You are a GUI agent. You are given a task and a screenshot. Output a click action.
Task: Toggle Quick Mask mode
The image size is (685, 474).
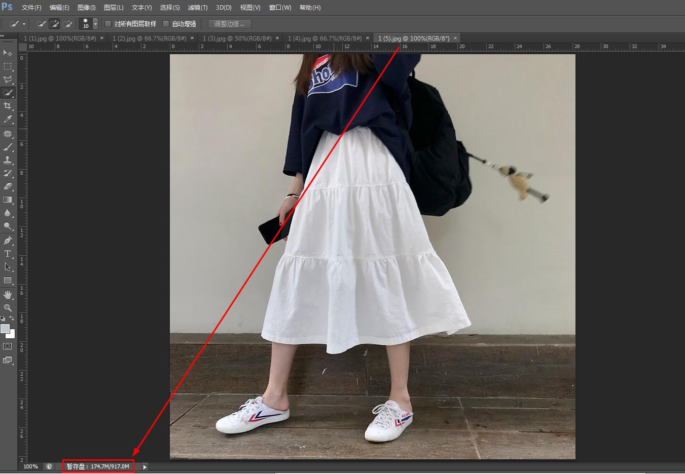pos(8,346)
